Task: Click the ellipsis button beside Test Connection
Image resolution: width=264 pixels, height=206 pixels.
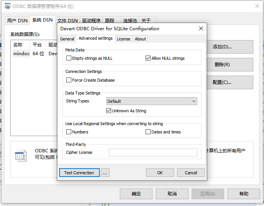Action: click(105, 173)
